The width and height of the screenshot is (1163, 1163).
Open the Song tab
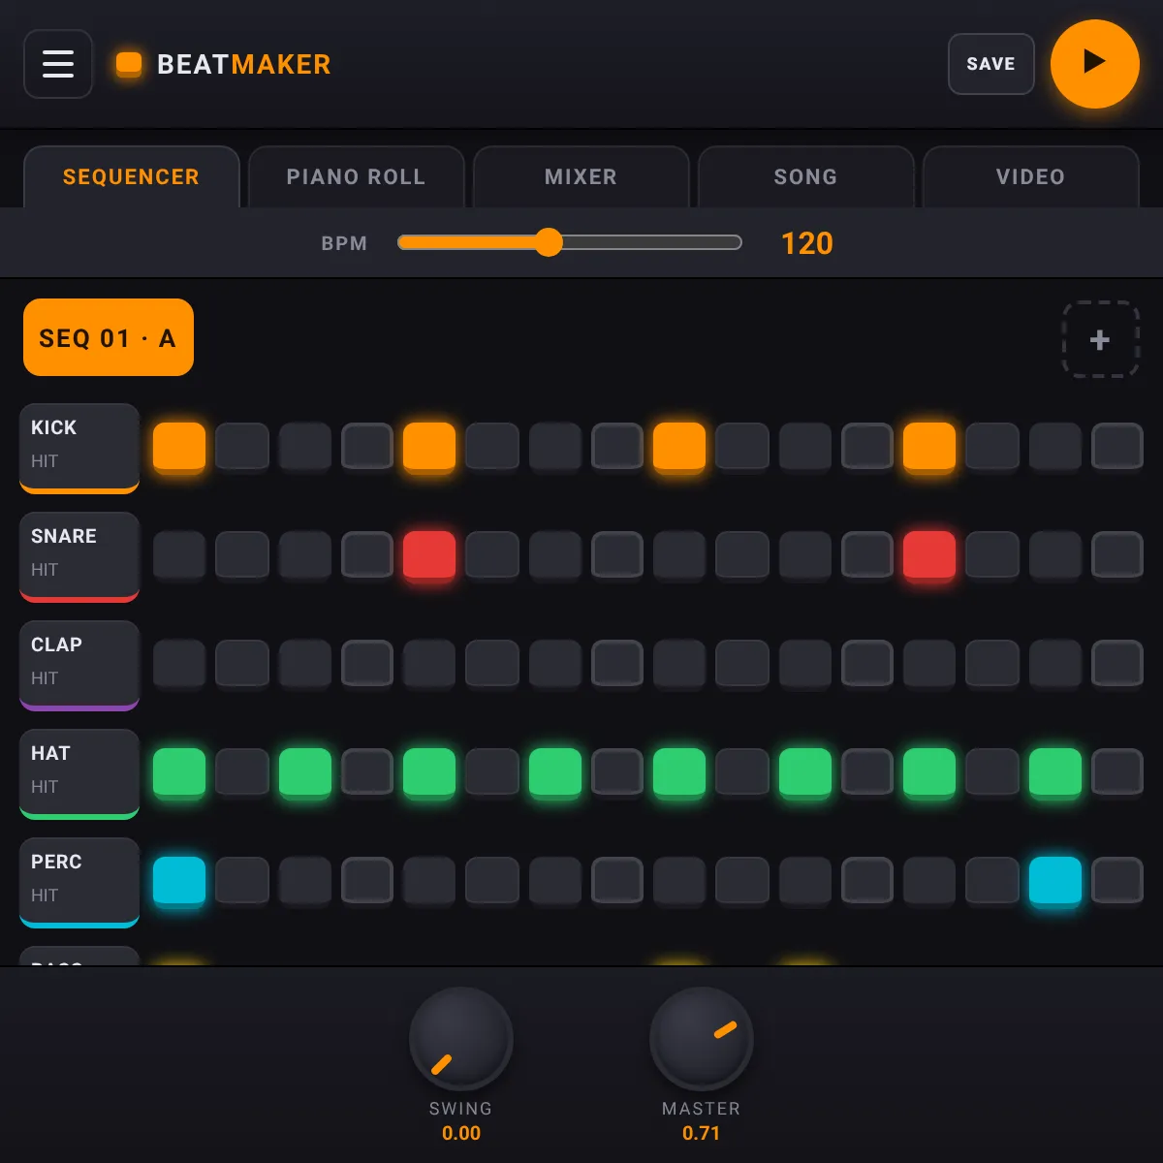pos(806,176)
